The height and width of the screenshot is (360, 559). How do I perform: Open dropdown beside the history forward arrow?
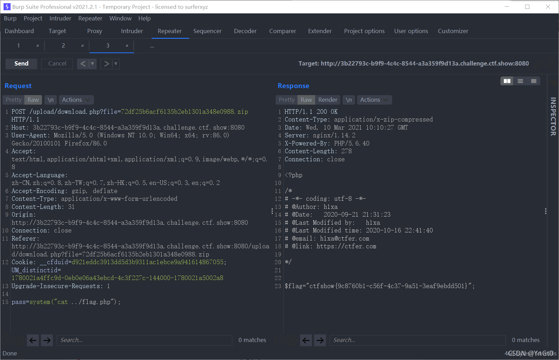(x=116, y=64)
